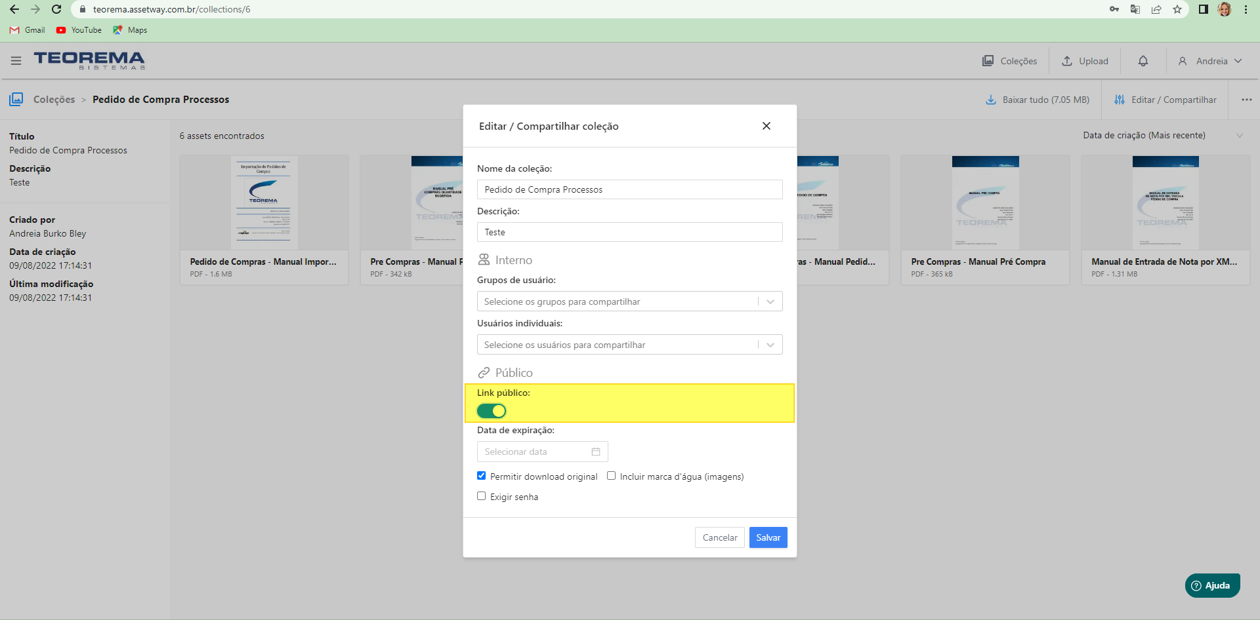Expand individual users dropdown arrow
This screenshot has height=620, width=1260.
coord(770,345)
